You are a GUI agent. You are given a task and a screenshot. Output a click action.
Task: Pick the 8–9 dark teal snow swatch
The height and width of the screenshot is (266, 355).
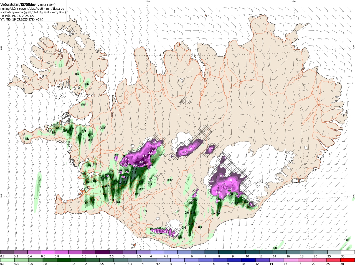225,252
